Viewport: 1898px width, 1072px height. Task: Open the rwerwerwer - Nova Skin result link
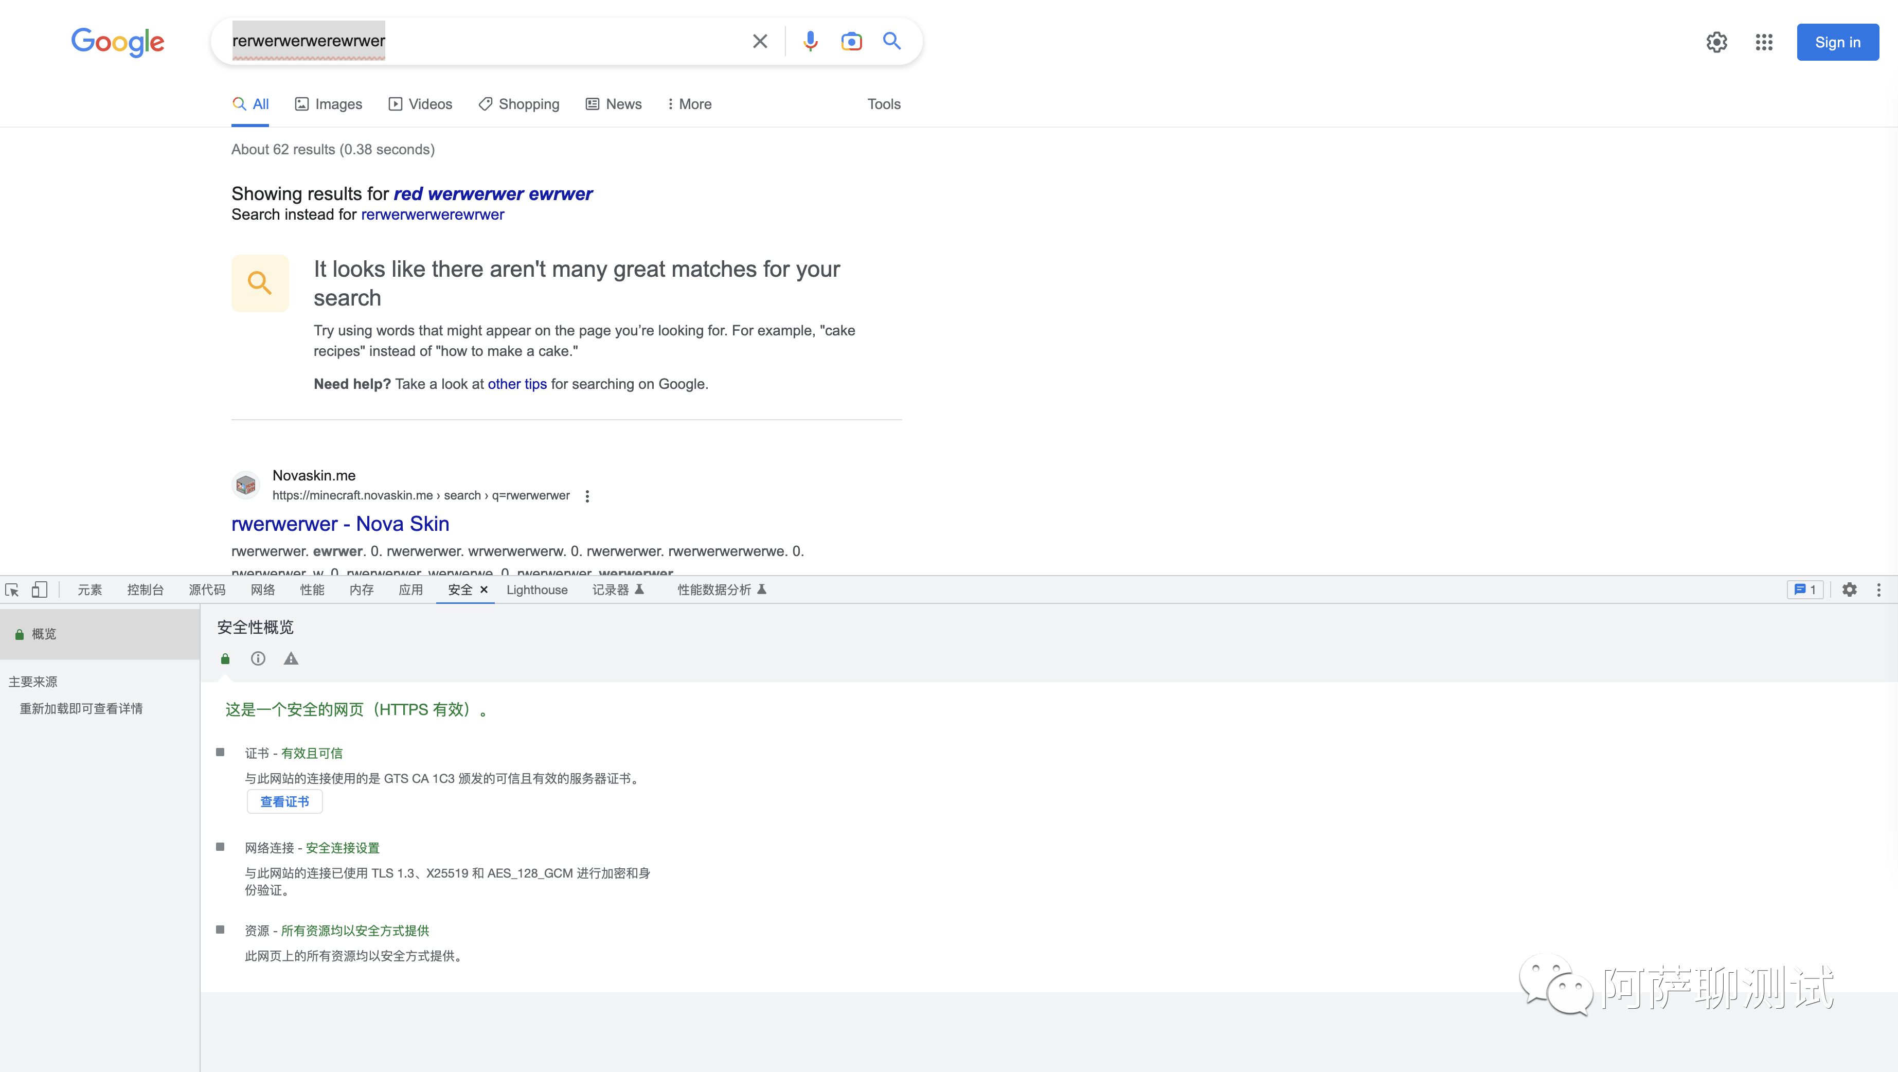339,524
